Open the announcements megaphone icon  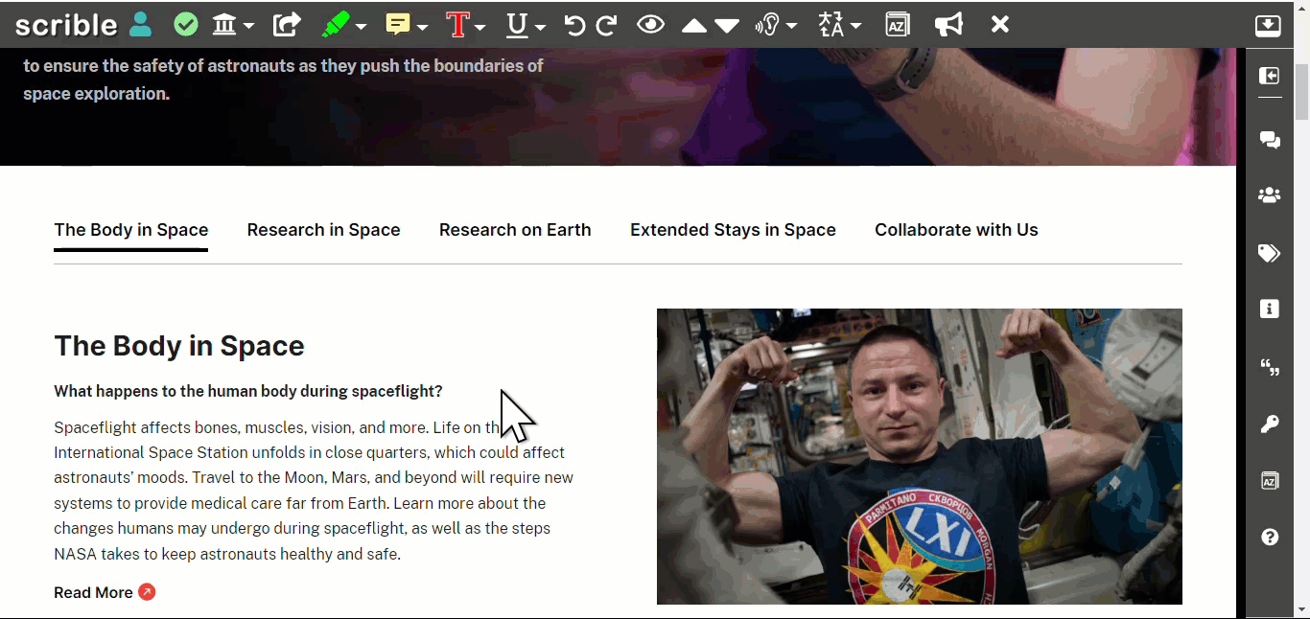coord(948,24)
